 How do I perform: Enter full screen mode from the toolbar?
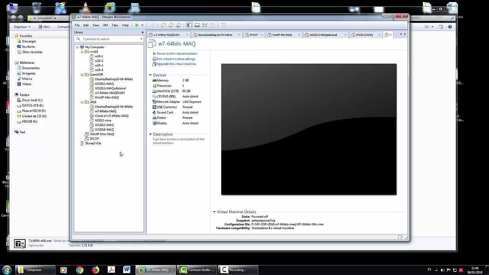tap(205, 25)
